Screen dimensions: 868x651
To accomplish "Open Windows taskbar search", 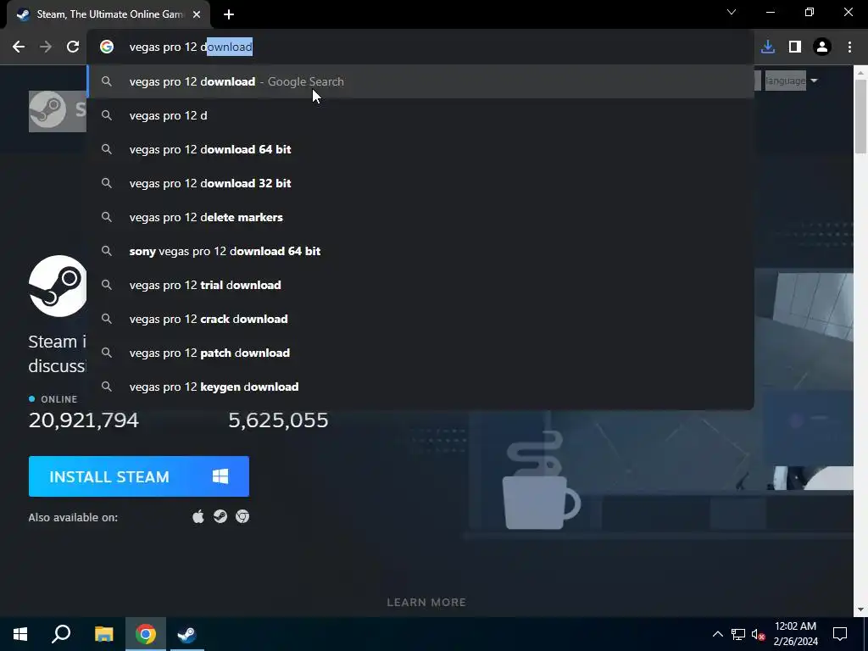I will click(61, 634).
